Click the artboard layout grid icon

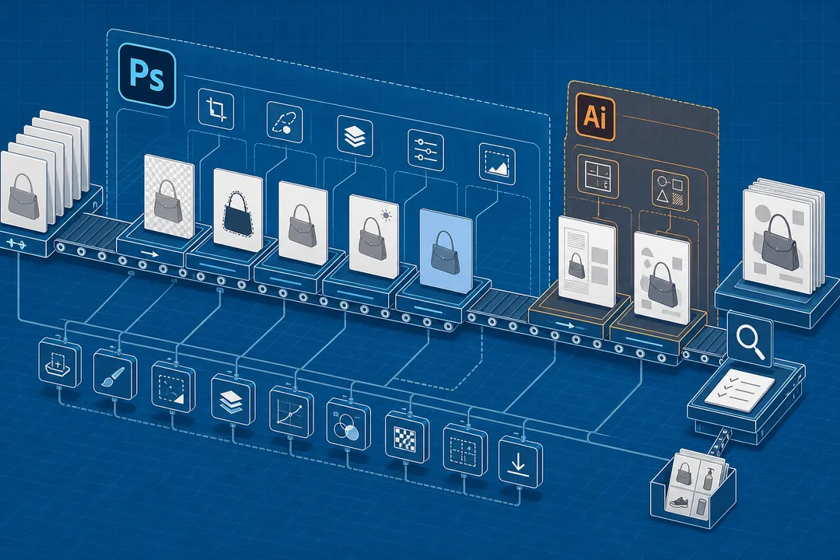(598, 177)
